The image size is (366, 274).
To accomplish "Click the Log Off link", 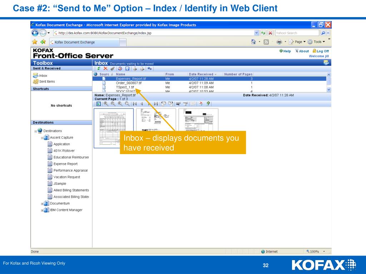I will pyautogui.click(x=321, y=51).
